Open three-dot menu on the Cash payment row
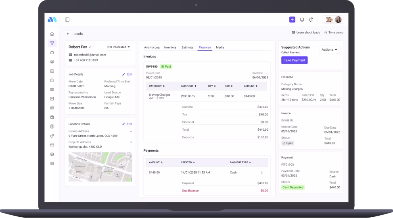Screen dimensions: 393x218 click(261, 173)
